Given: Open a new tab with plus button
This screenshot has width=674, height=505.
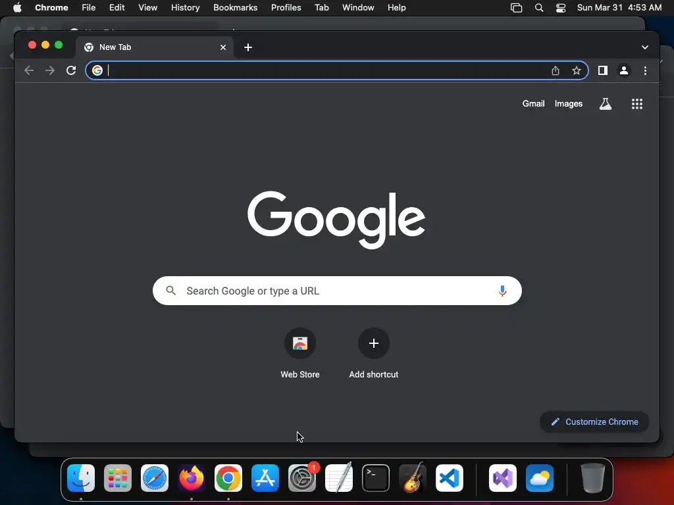Looking at the screenshot, I should point(248,47).
